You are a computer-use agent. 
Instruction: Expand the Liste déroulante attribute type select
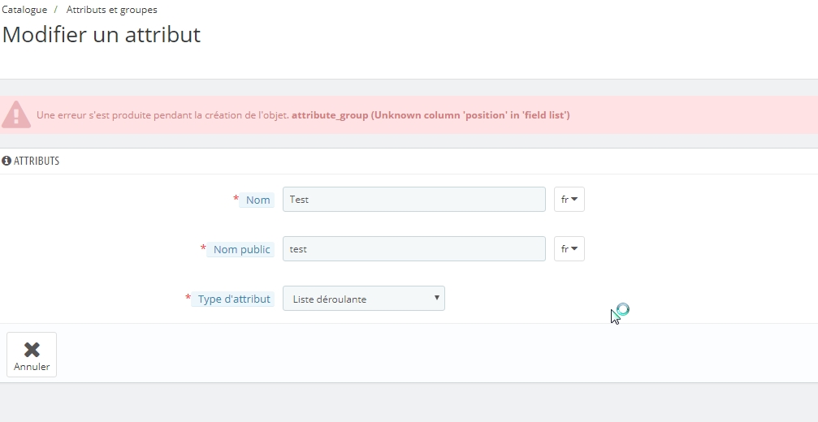coord(364,299)
